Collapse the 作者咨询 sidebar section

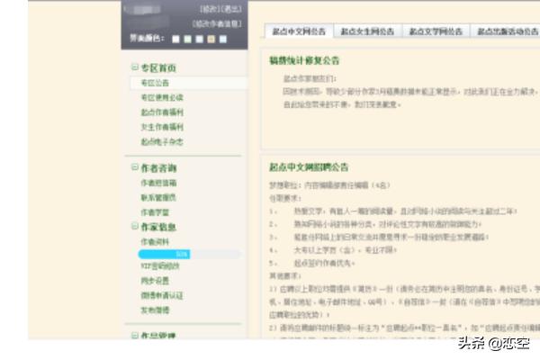[x=135, y=167]
